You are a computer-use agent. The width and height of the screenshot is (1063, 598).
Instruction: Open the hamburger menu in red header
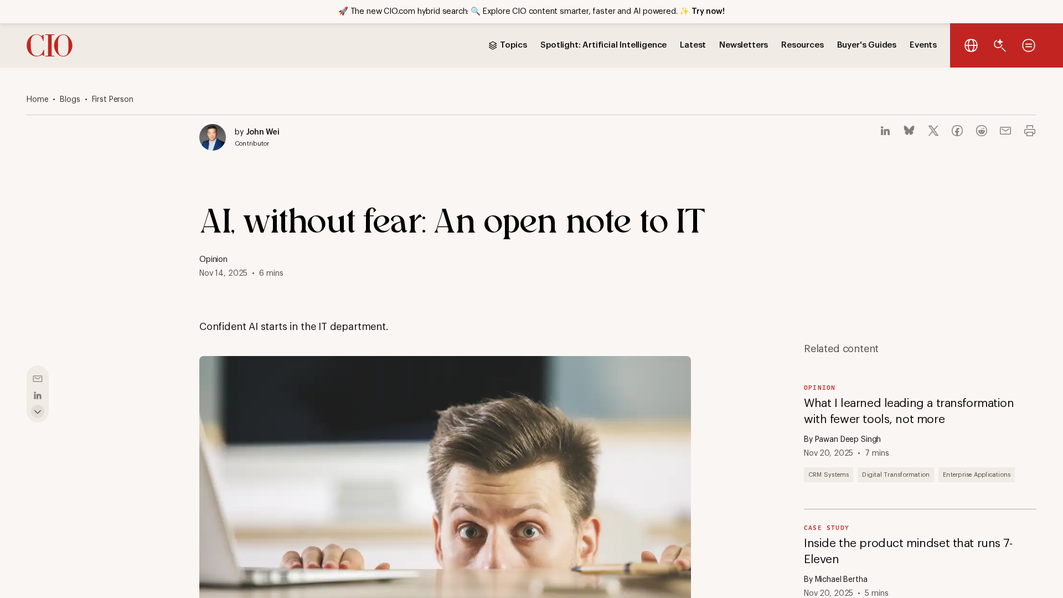click(1029, 45)
